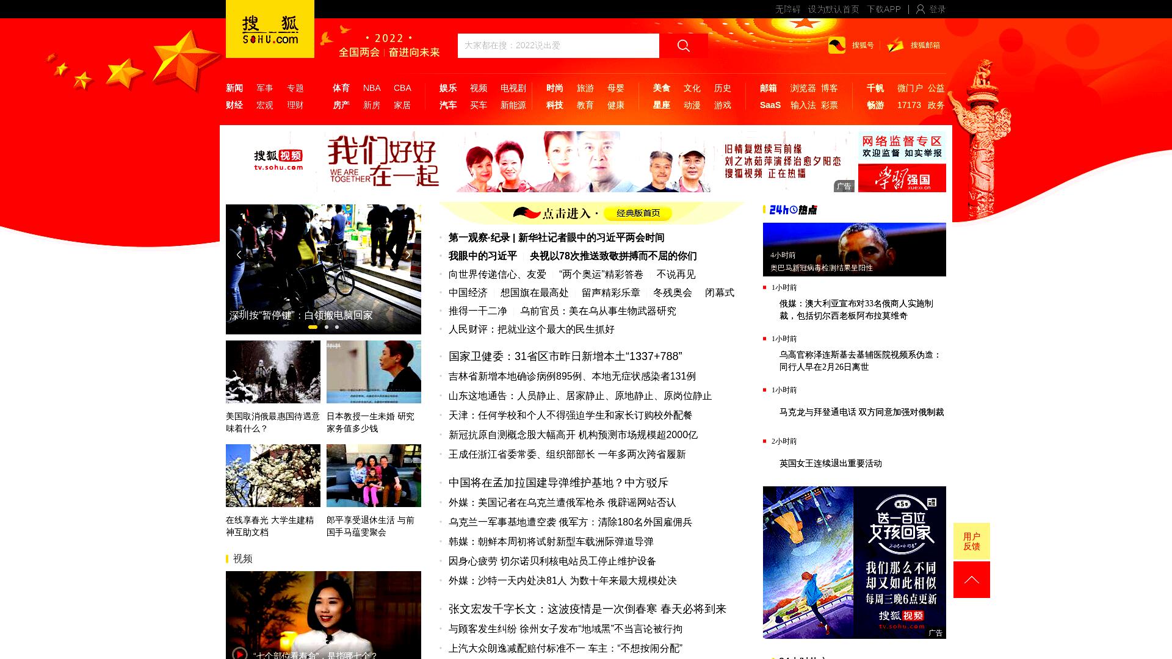Show next slide in carousel
This screenshot has height=659, width=1172.
click(x=408, y=254)
